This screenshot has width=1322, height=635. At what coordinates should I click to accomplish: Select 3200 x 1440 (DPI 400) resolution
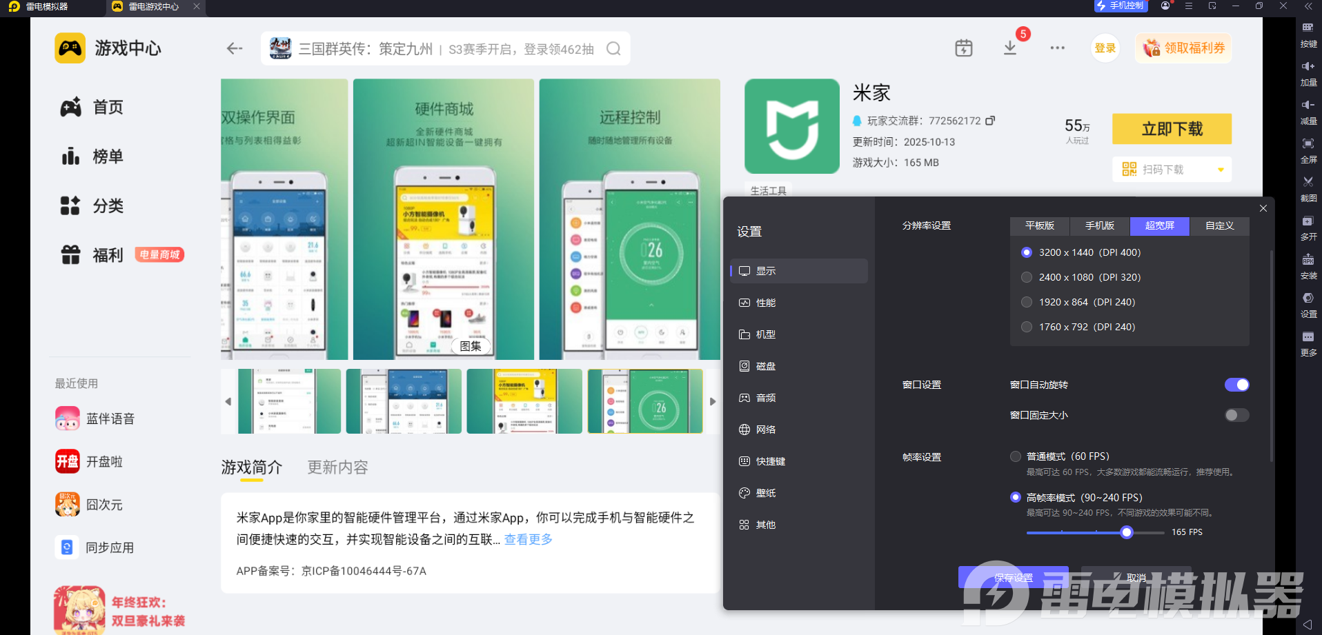[x=1027, y=252]
